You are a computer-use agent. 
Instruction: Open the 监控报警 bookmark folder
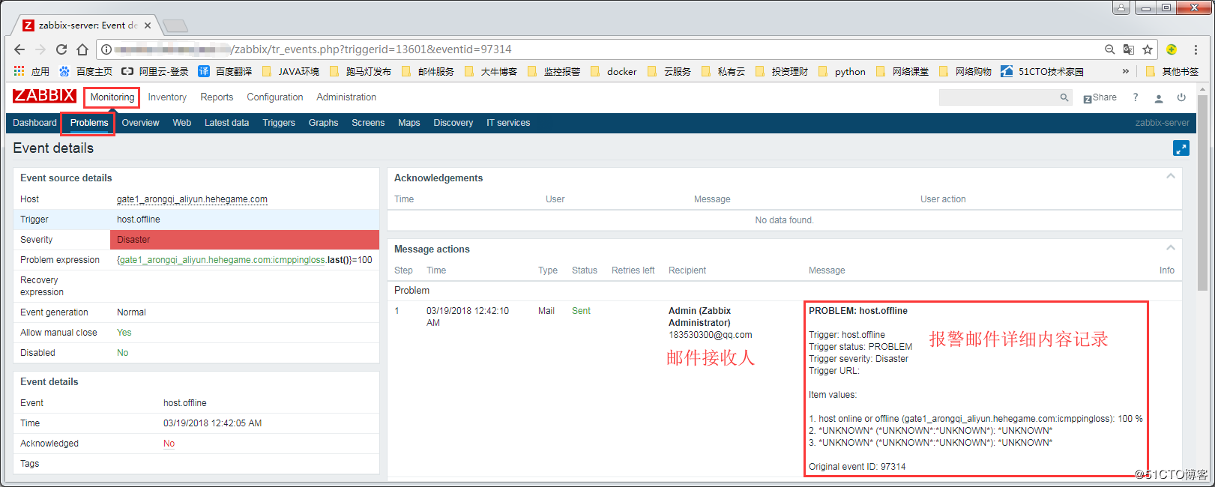[554, 72]
